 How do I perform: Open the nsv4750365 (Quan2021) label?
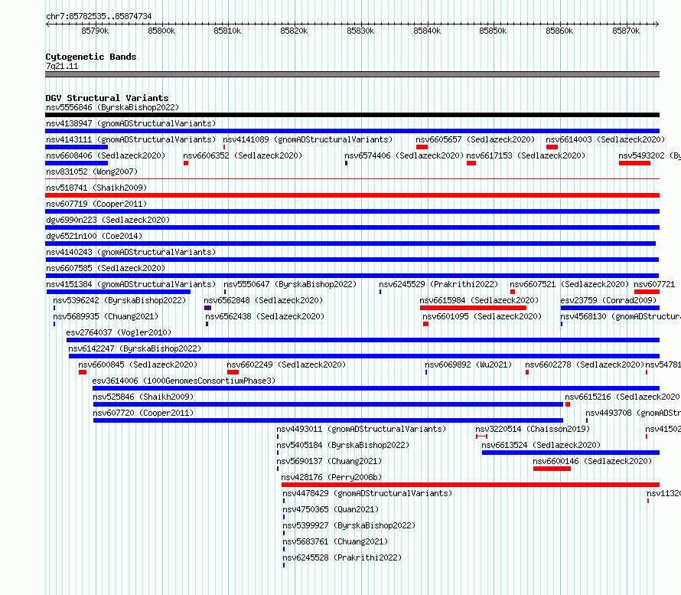tap(331, 509)
